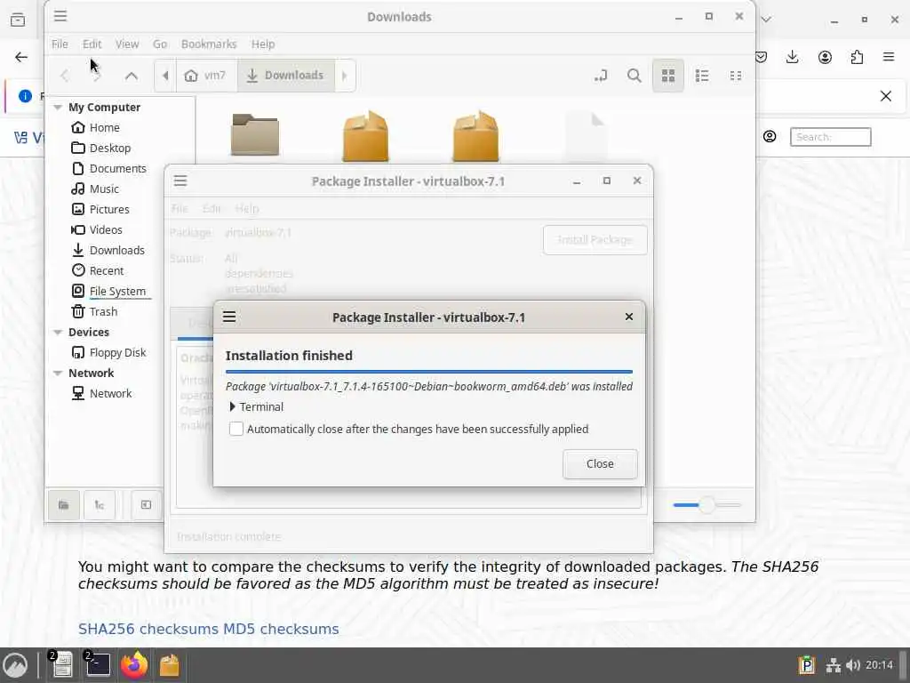Click the Downloads path bar button
This screenshot has height=683, width=910.
tap(285, 76)
